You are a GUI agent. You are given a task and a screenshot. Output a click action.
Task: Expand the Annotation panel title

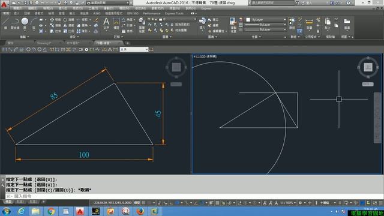118,37
